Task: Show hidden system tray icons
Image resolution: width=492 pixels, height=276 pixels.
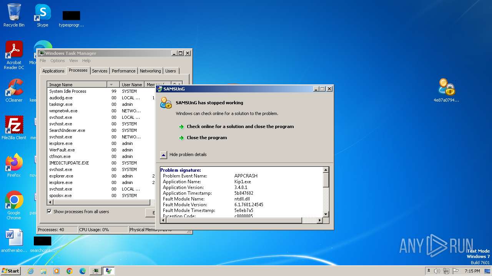Action: click(x=429, y=271)
